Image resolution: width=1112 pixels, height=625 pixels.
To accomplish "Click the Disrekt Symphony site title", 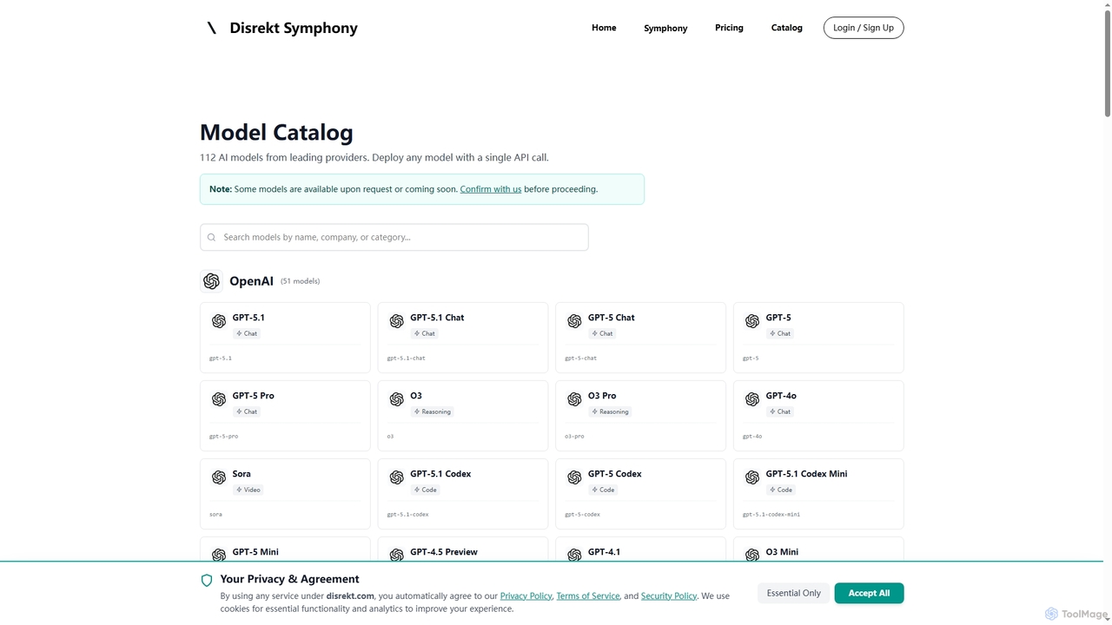I will pyautogui.click(x=294, y=28).
